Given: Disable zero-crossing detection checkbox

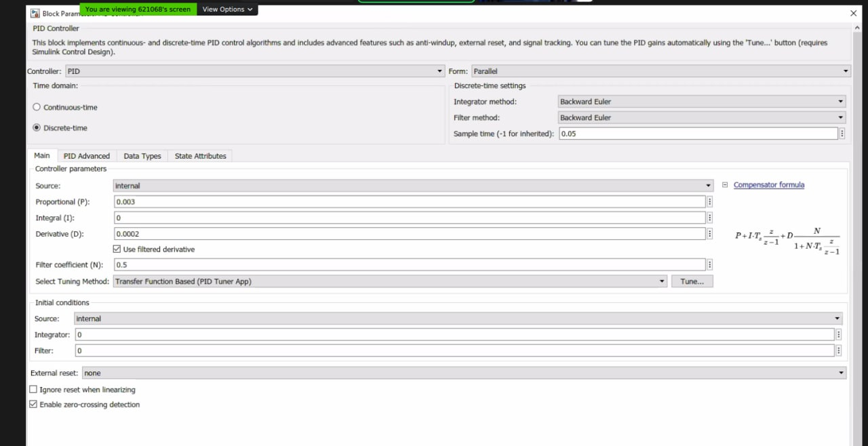Looking at the screenshot, I should 33,405.
